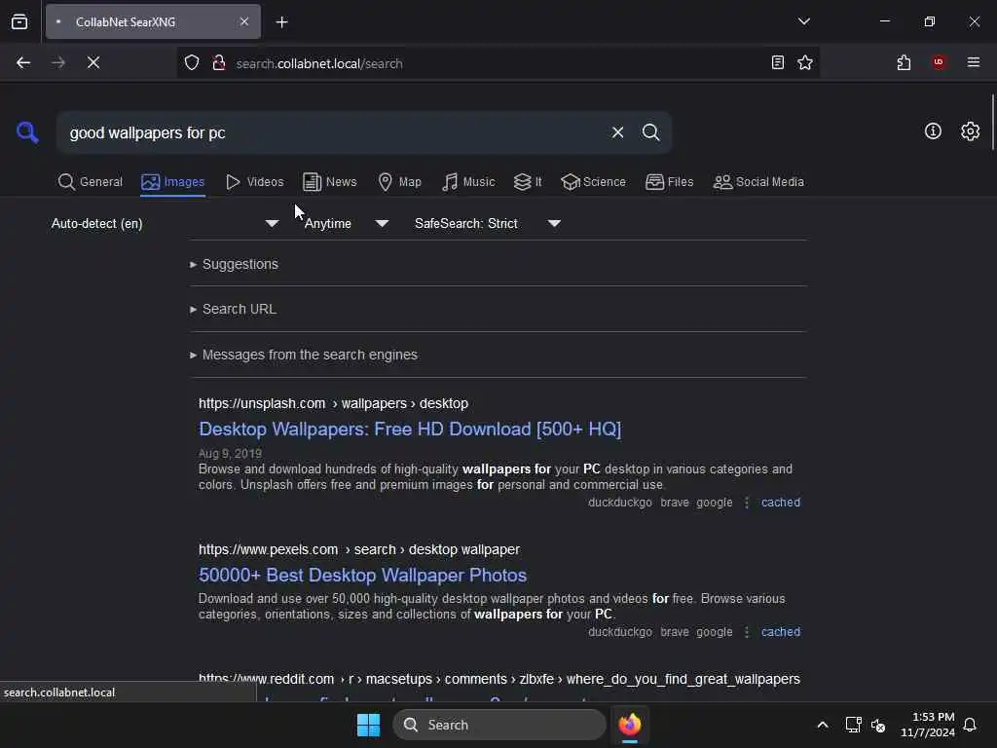Viewport: 997px width, 748px height.
Task: Open SearXNG preferences gear icon
Action: pyautogui.click(x=970, y=131)
